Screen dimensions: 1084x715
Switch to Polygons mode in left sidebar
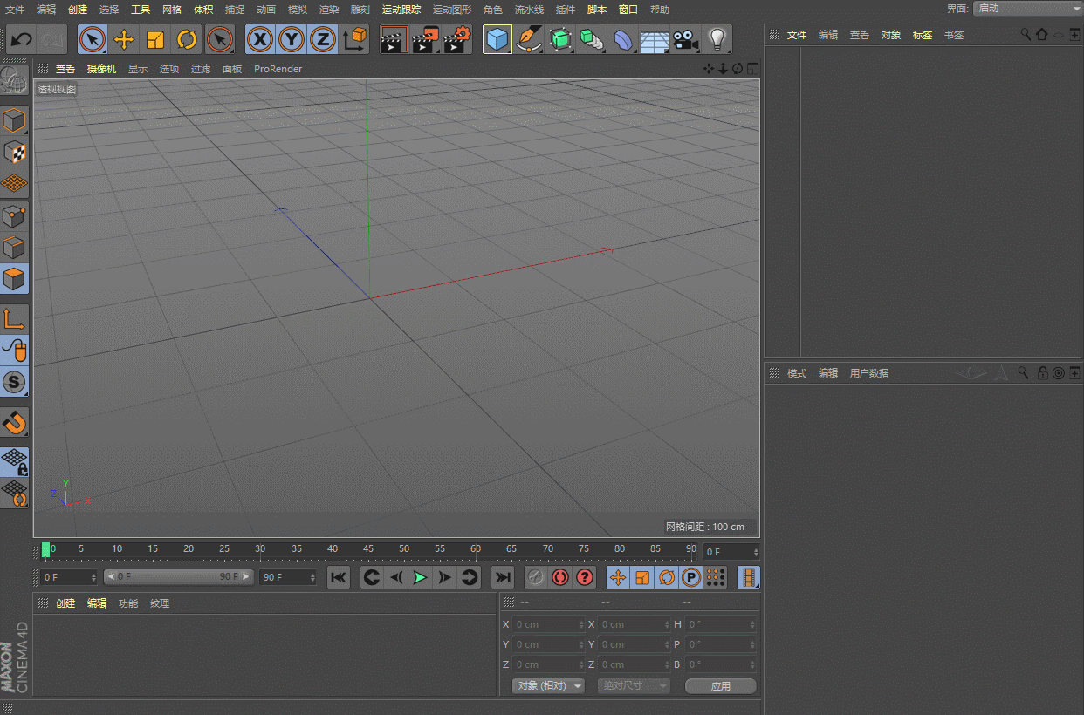pyautogui.click(x=15, y=279)
